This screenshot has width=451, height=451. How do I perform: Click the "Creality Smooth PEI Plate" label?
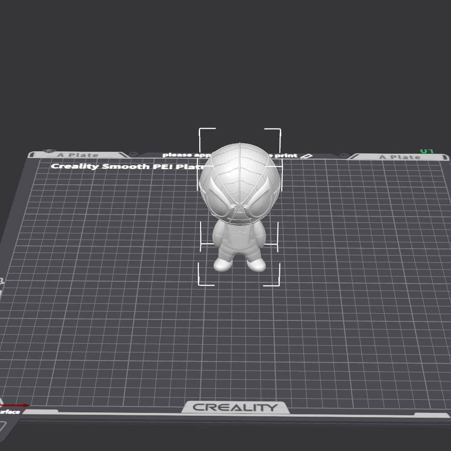tap(128, 167)
